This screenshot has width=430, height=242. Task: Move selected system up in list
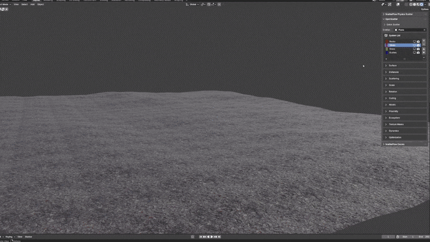pyautogui.click(x=424, y=49)
